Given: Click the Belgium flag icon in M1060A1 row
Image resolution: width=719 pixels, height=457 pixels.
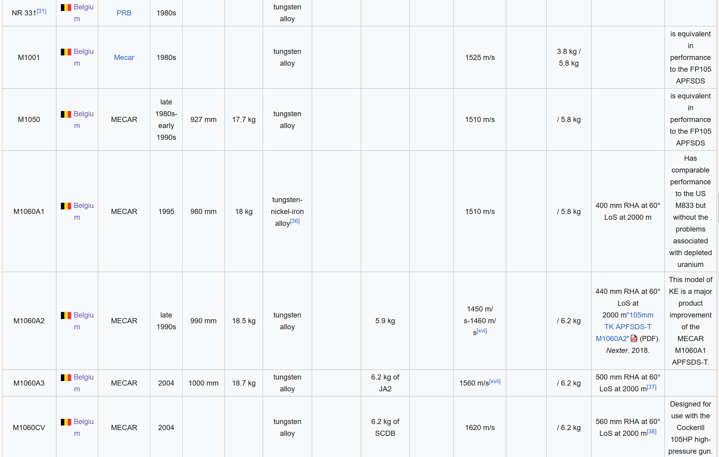Looking at the screenshot, I should coord(66,206).
